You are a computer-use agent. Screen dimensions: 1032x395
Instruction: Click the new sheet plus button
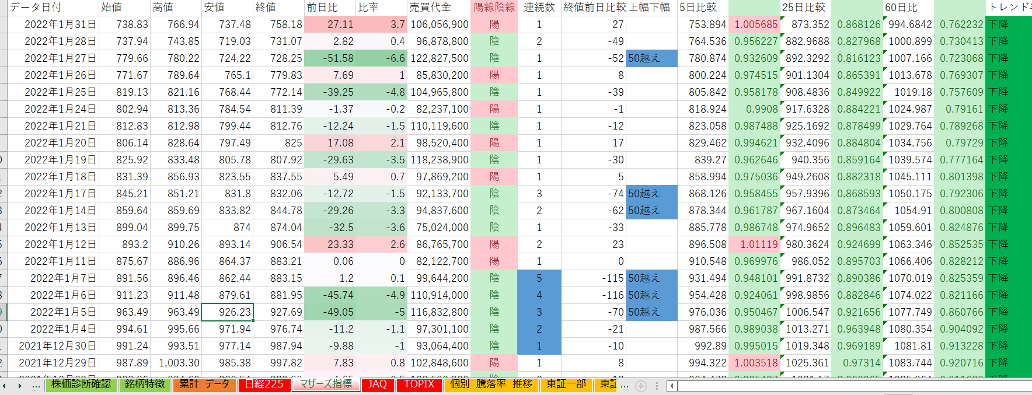point(640,386)
